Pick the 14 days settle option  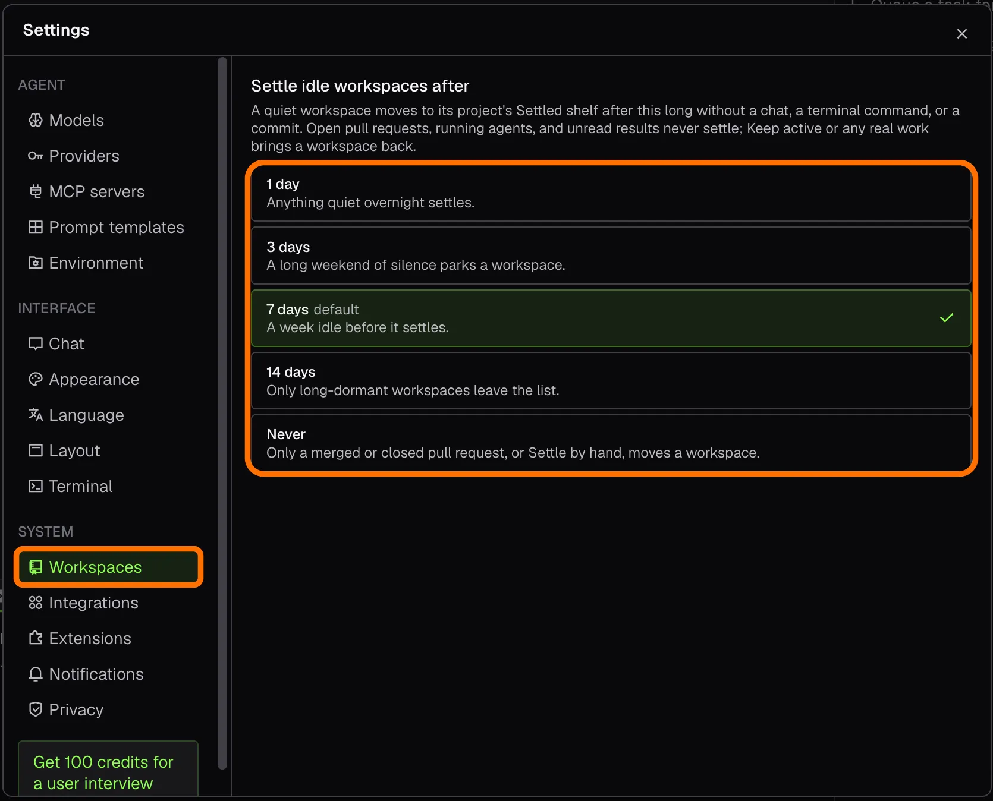pos(611,381)
